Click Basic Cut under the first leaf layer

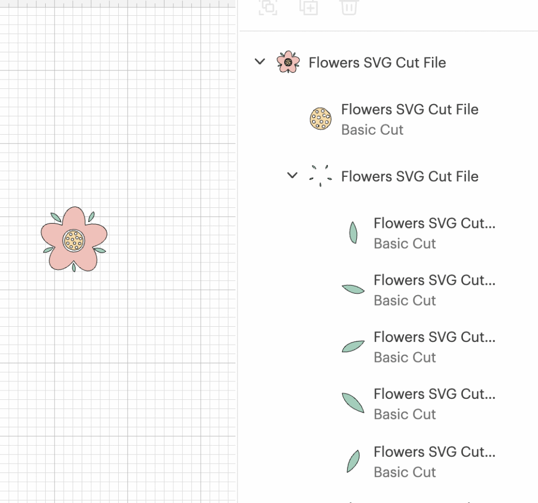(x=405, y=244)
